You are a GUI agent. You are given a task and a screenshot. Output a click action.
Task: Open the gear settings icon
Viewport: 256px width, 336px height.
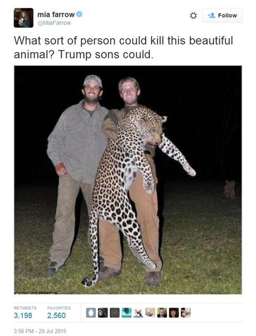(193, 15)
